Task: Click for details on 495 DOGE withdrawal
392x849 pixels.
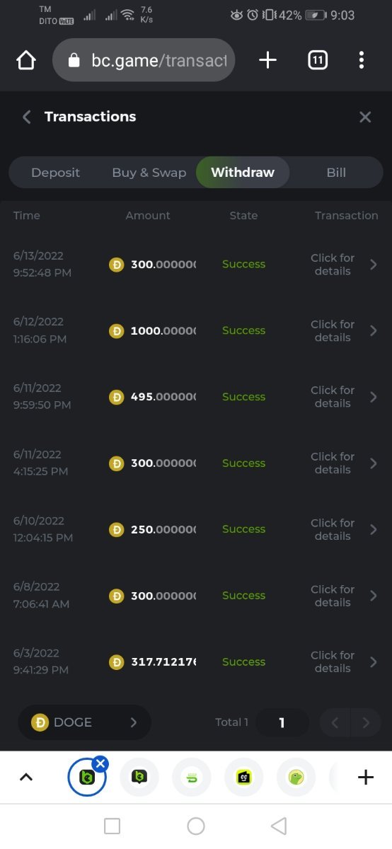Action: point(333,397)
